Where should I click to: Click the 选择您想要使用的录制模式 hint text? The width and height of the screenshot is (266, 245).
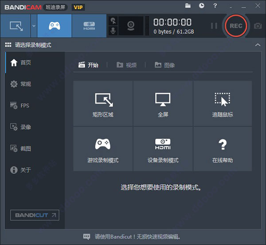161,187
